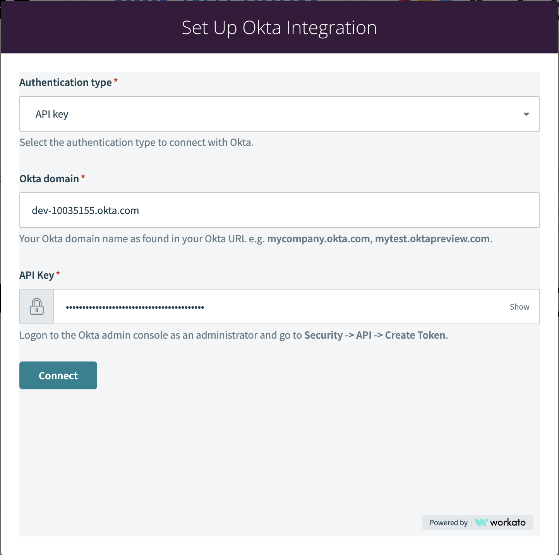This screenshot has width=559, height=555.
Task: Click the 'Authentication type' label
Action: (x=65, y=82)
